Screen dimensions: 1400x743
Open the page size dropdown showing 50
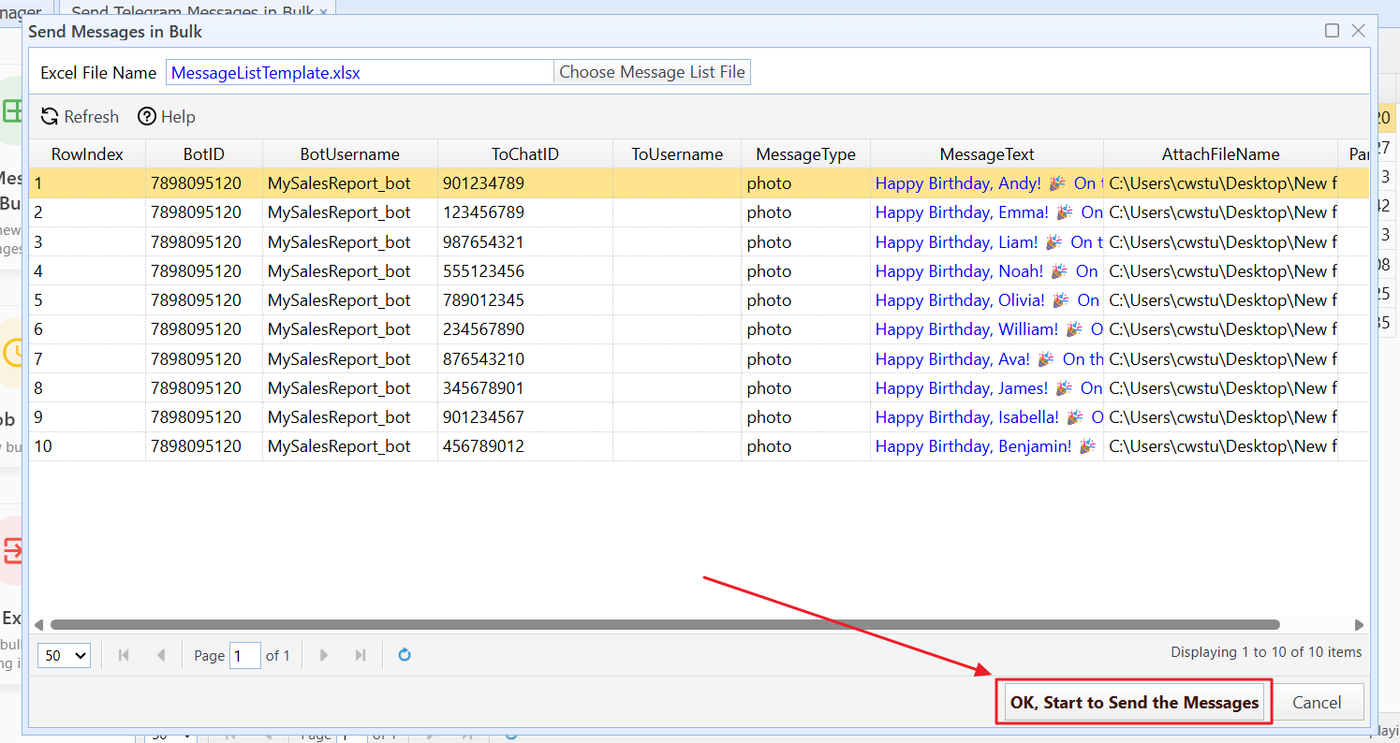(x=64, y=655)
